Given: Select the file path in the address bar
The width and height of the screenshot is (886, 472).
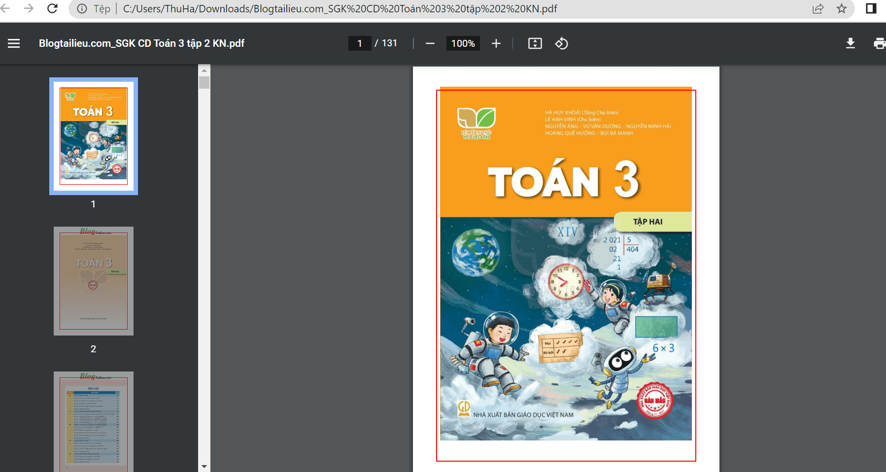Looking at the screenshot, I should click(340, 9).
